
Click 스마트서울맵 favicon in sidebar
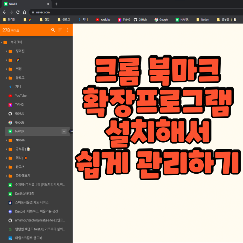click(10, 202)
